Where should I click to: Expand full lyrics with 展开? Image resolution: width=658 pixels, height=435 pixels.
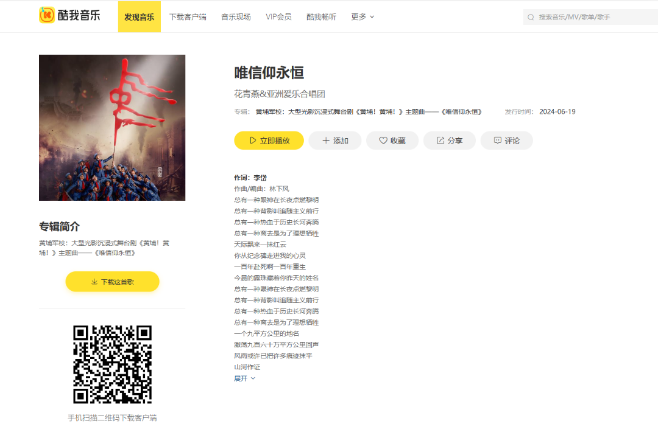point(244,378)
